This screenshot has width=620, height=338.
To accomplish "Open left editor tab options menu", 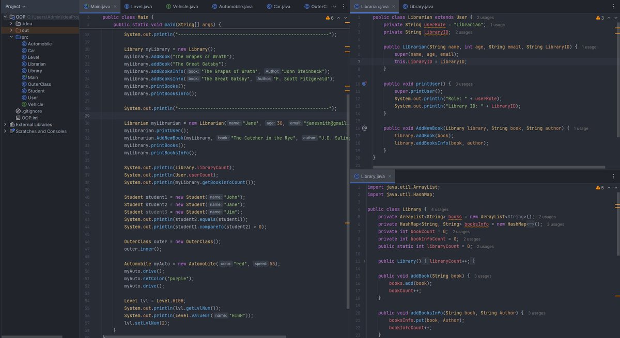I will tap(344, 6).
